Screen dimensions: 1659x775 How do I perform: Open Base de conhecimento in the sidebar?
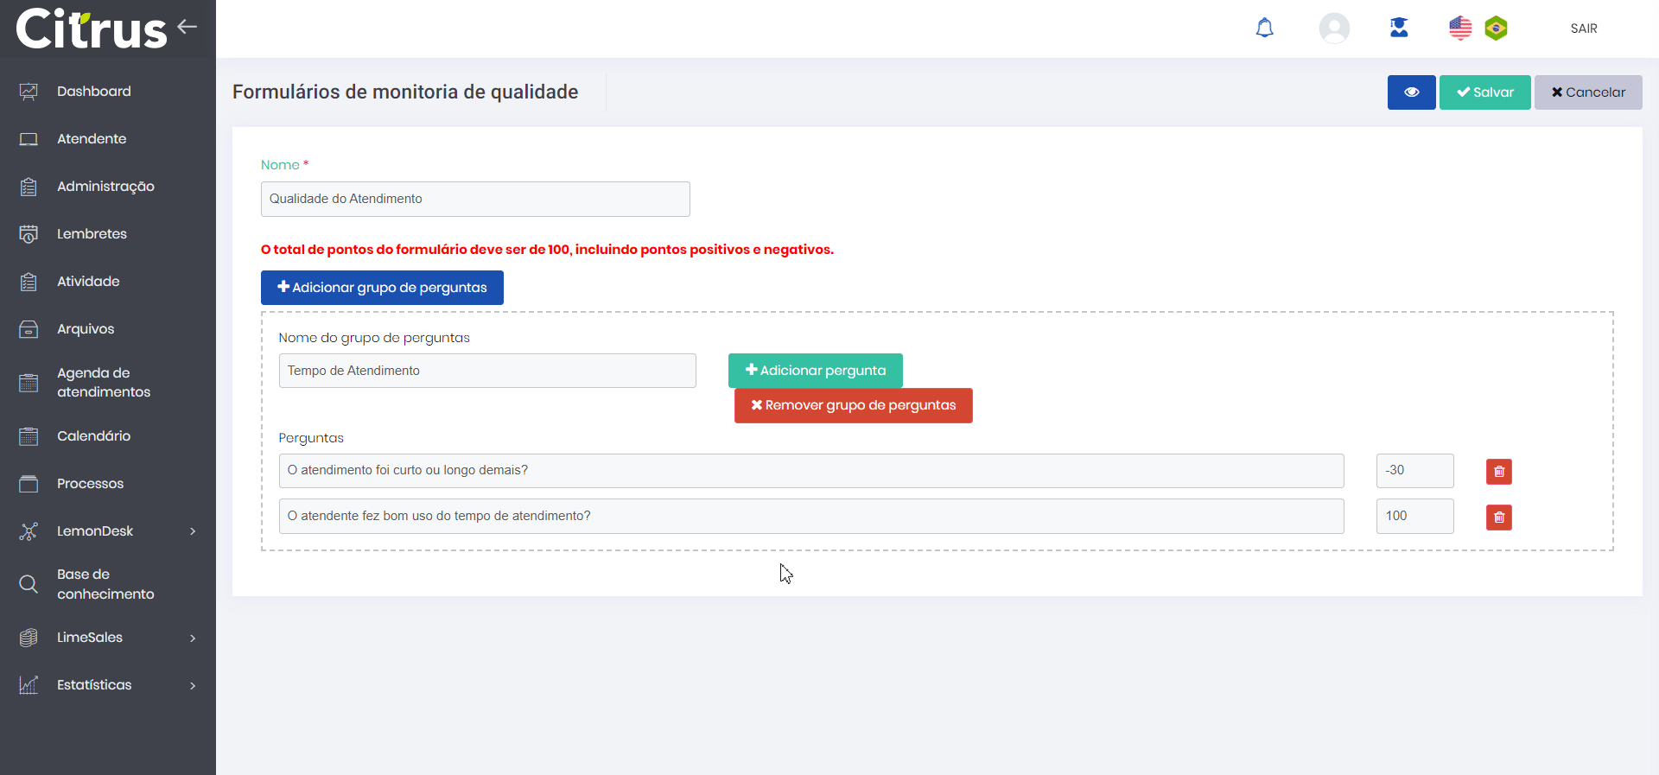[105, 584]
